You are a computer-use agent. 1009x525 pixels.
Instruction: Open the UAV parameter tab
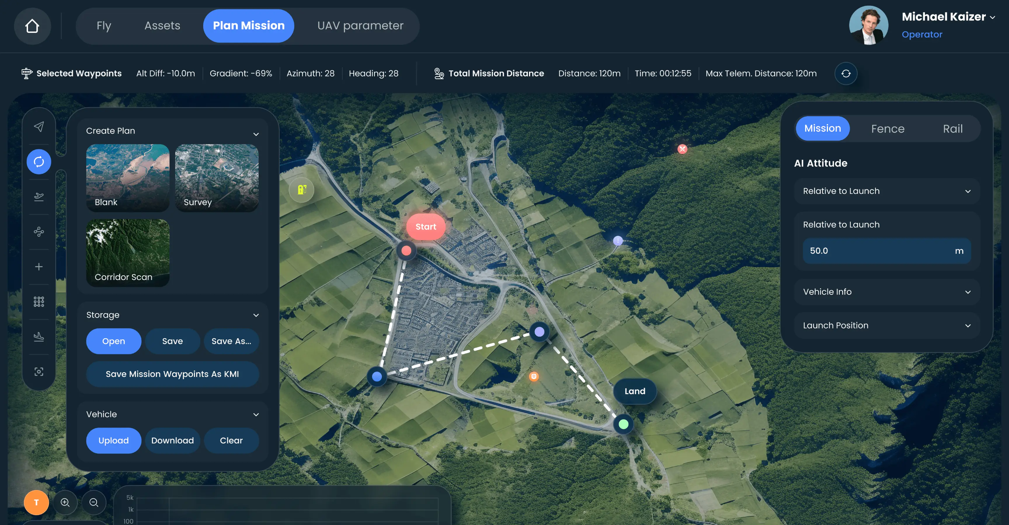click(x=360, y=26)
